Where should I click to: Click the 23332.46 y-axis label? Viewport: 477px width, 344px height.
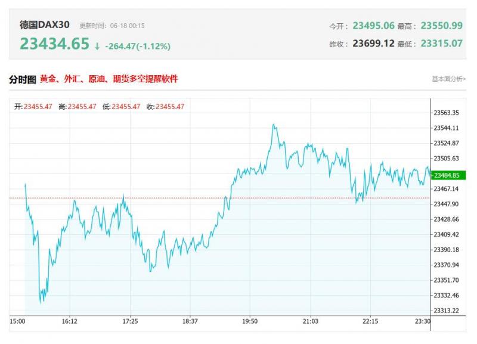click(x=446, y=295)
